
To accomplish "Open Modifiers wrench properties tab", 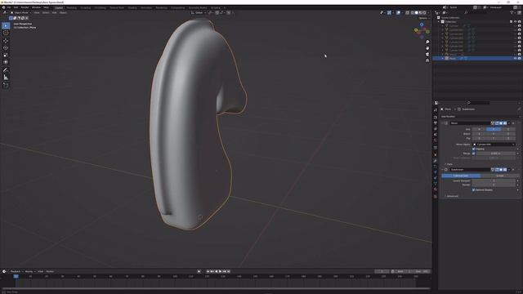I will (x=436, y=161).
